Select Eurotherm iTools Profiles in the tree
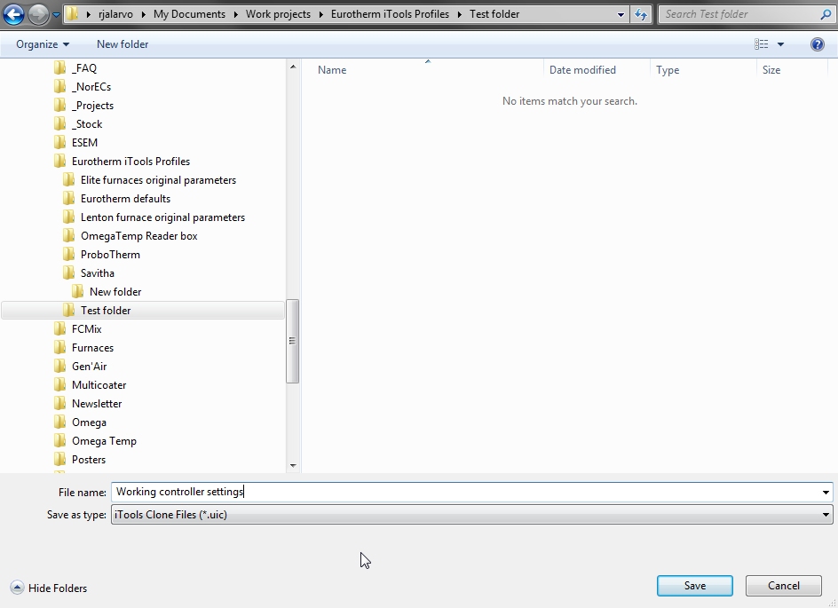The image size is (838, 608). click(x=130, y=162)
